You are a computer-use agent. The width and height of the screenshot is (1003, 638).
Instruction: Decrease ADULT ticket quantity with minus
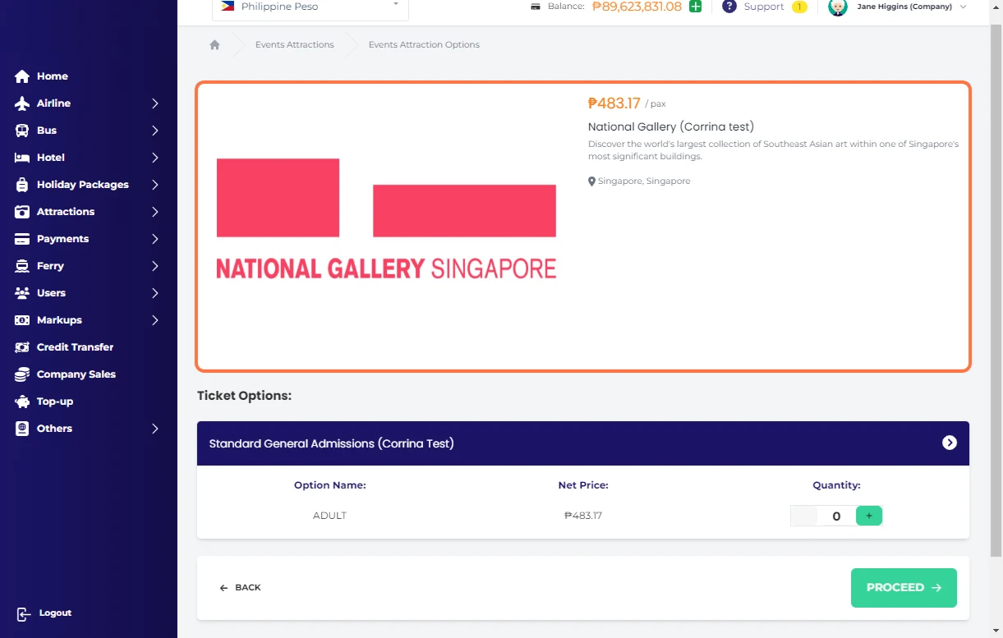(803, 516)
